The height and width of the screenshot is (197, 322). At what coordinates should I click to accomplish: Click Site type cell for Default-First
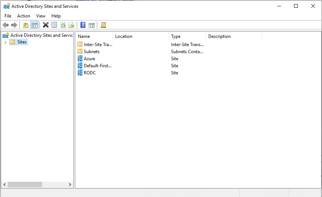coord(174,66)
